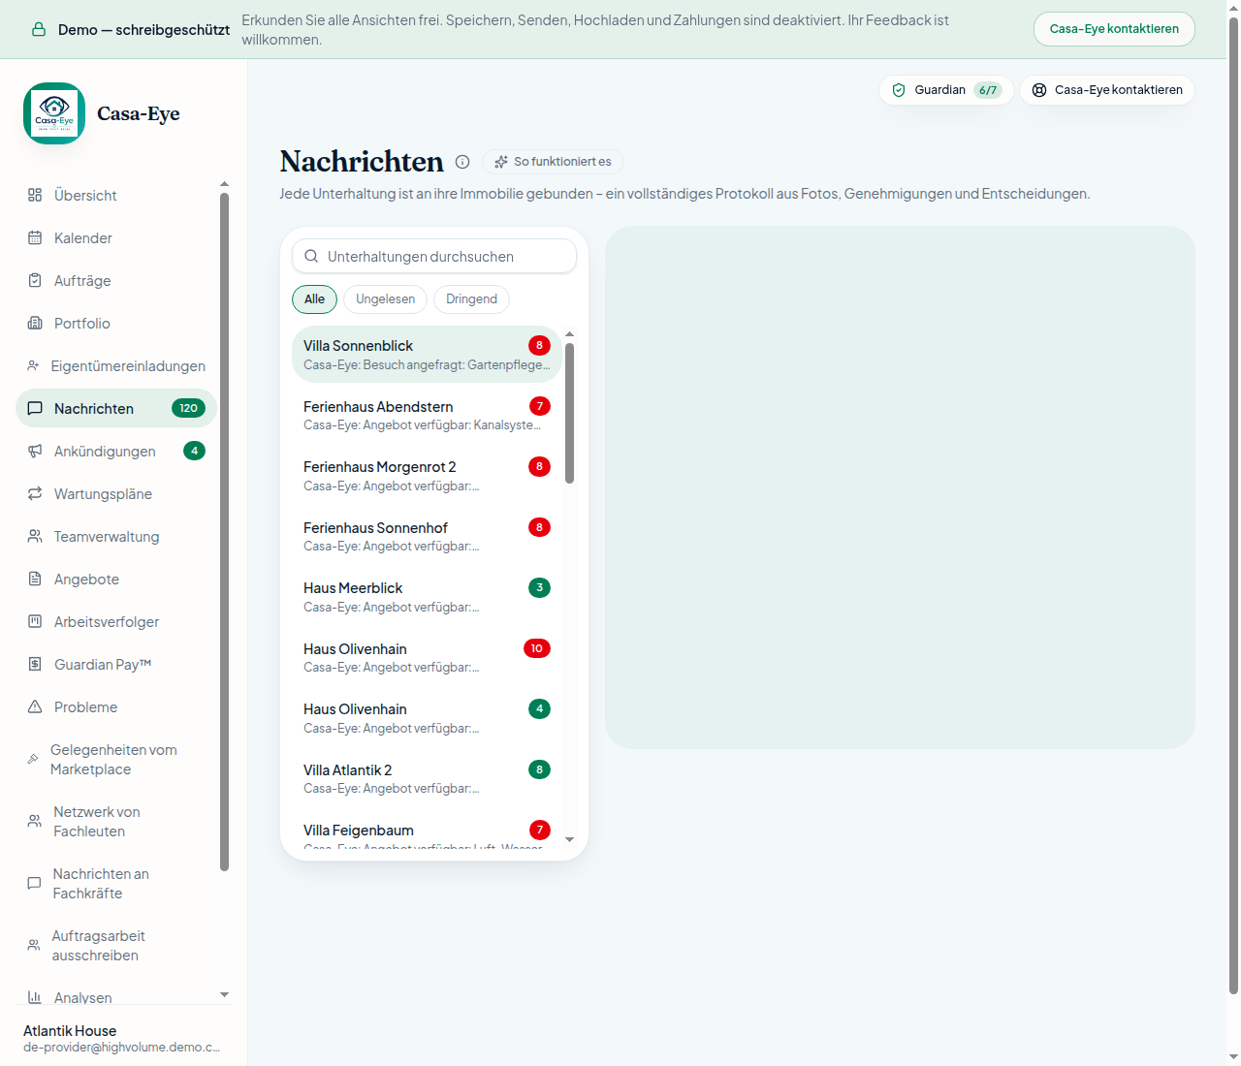
Task: Open the Villa Sonnenblick conversation
Action: (427, 355)
